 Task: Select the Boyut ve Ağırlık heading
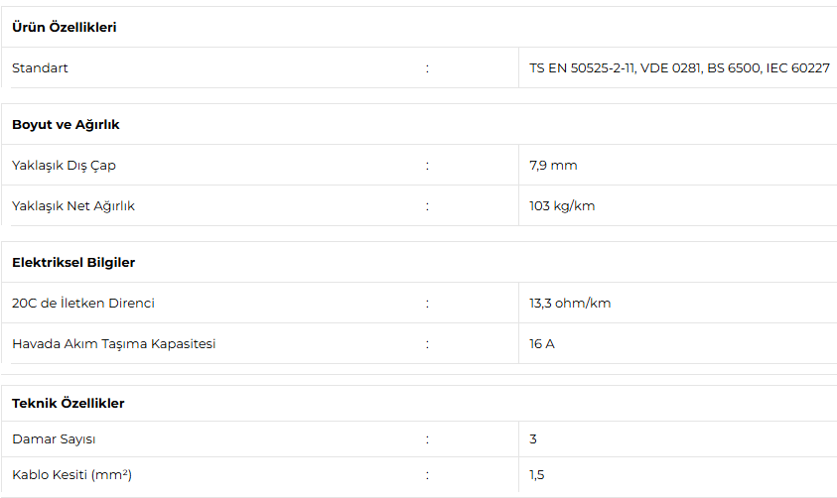66,125
